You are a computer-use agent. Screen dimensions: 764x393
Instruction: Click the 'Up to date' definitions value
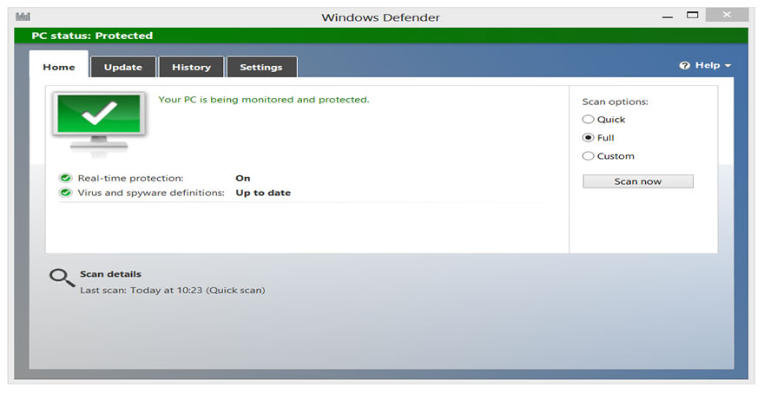[x=263, y=193]
